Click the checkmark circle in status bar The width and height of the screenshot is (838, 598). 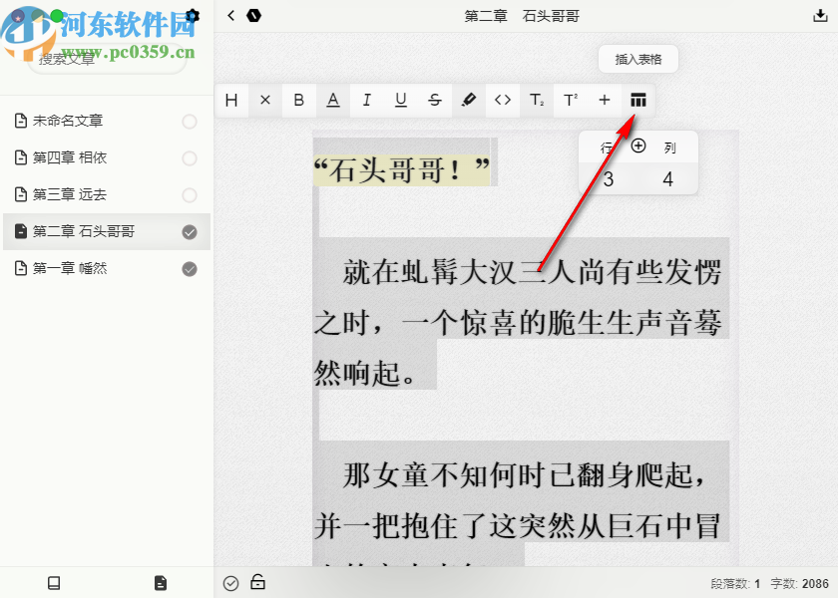click(230, 584)
